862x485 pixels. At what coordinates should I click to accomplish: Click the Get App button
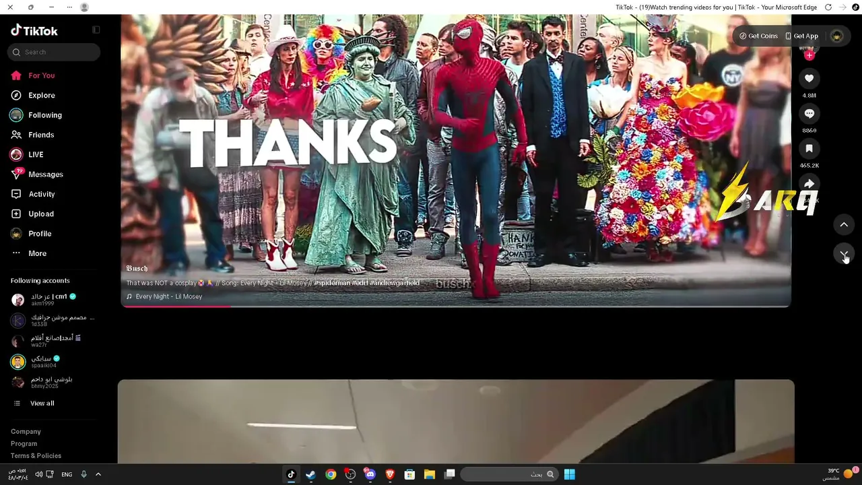[x=801, y=36]
